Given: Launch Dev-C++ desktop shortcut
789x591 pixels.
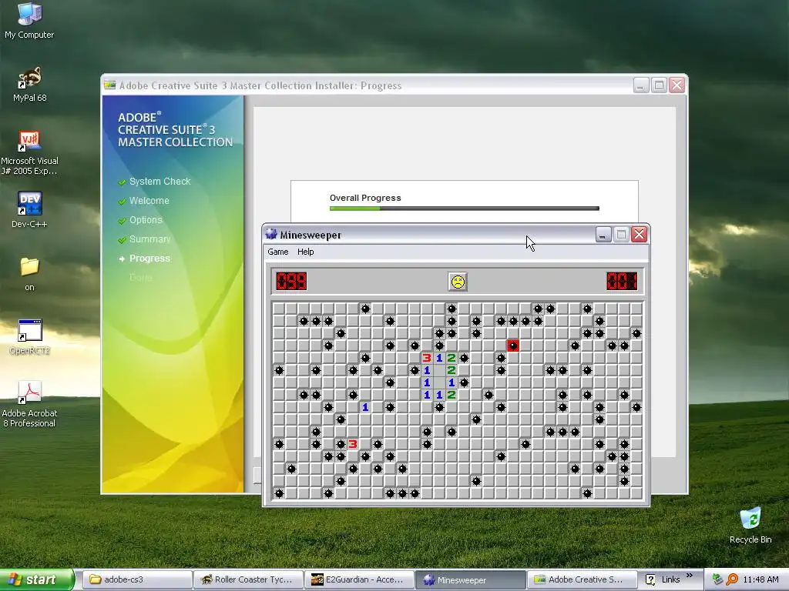Looking at the screenshot, I should pos(29,210).
